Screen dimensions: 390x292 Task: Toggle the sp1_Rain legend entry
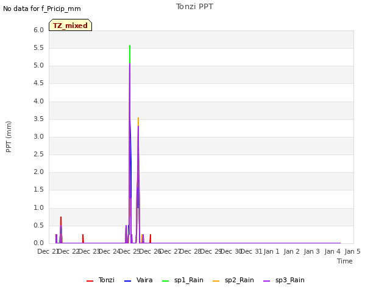(183, 280)
